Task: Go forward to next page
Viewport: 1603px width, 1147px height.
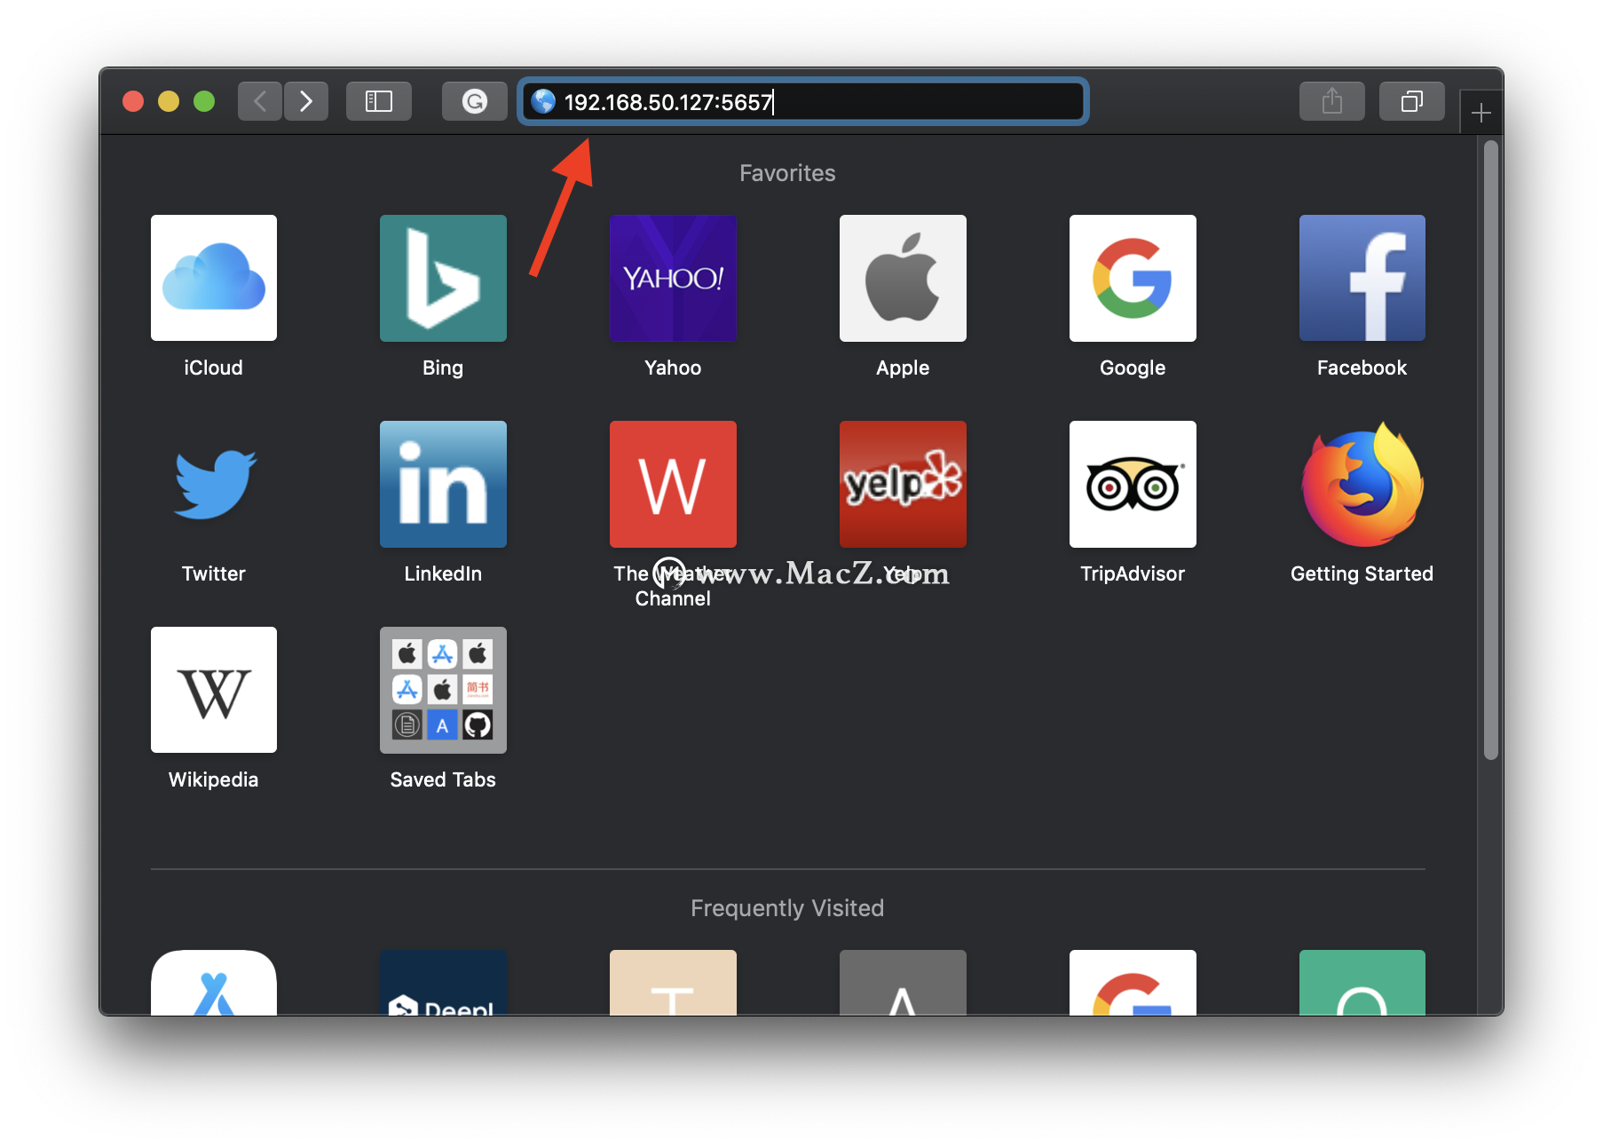Action: [306, 101]
